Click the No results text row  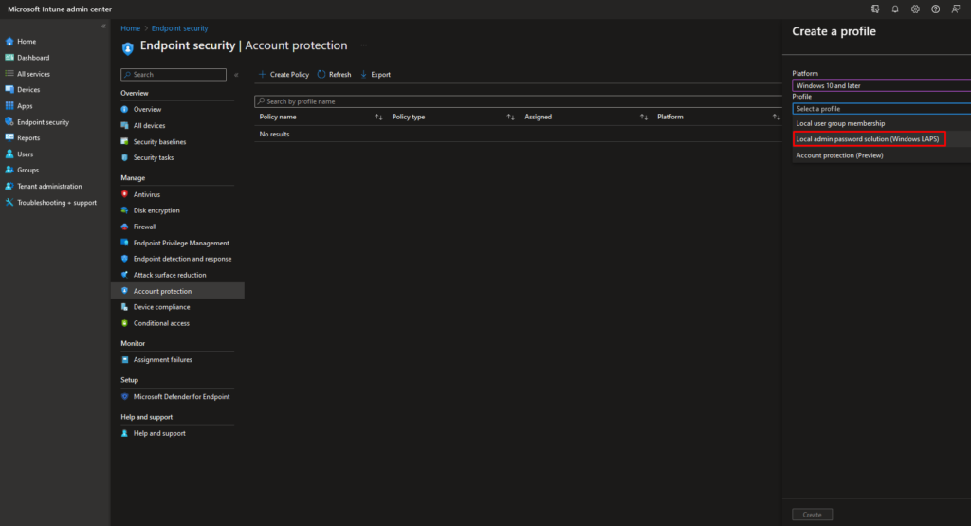274,134
